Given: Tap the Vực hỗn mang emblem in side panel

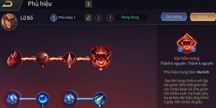Looking at the screenshot, I should coord(187,43).
